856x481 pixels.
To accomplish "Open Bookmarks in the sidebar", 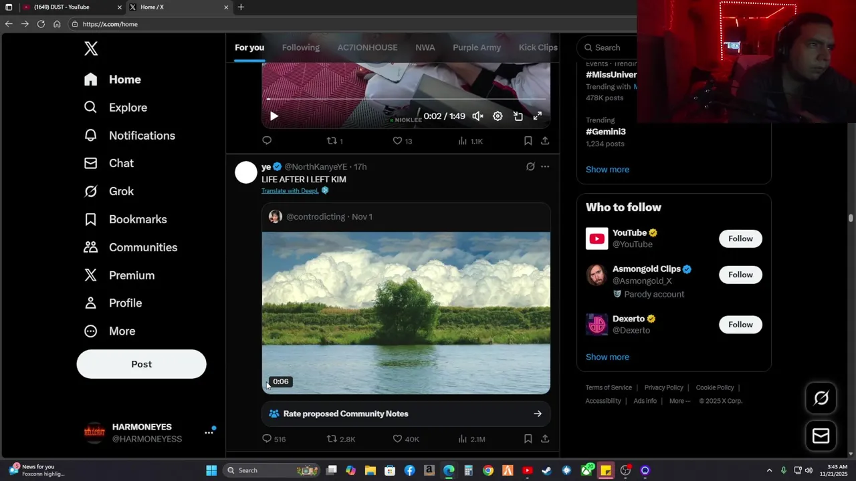I will click(x=125, y=219).
